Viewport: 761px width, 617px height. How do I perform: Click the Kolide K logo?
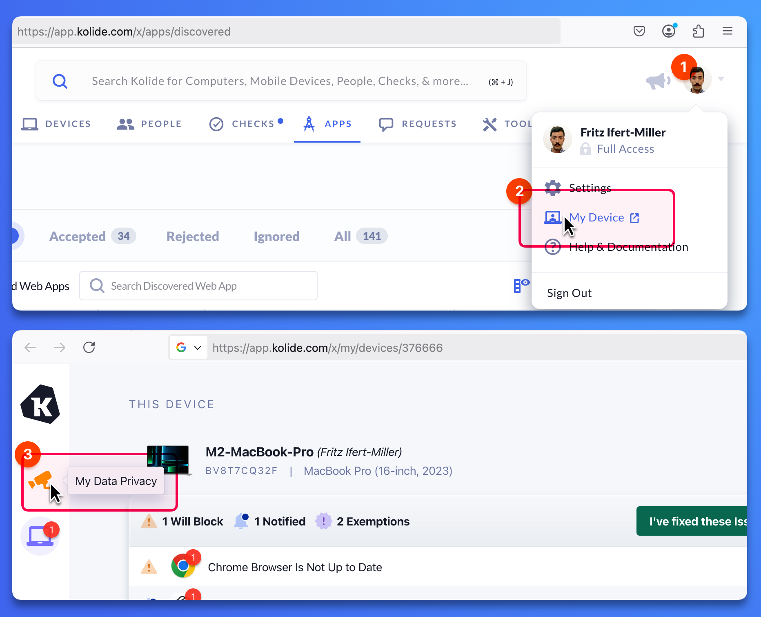(x=40, y=405)
